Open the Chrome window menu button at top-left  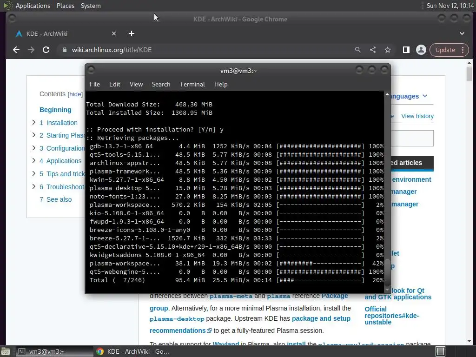coord(12,19)
